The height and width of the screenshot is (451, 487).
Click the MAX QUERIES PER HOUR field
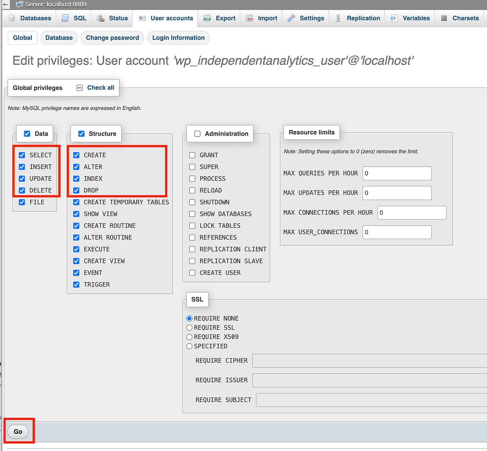click(397, 173)
